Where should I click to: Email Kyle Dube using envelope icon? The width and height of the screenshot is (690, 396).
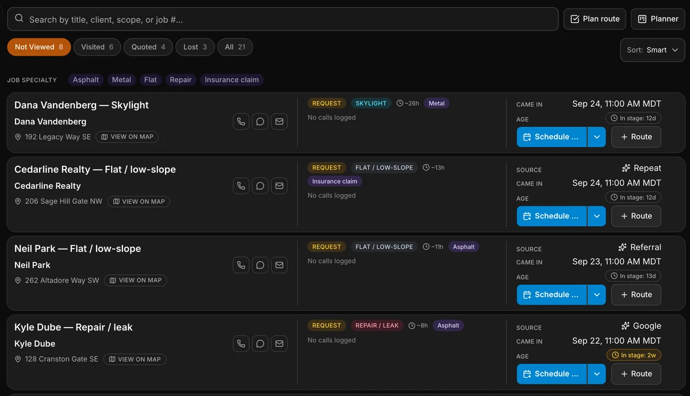point(279,344)
